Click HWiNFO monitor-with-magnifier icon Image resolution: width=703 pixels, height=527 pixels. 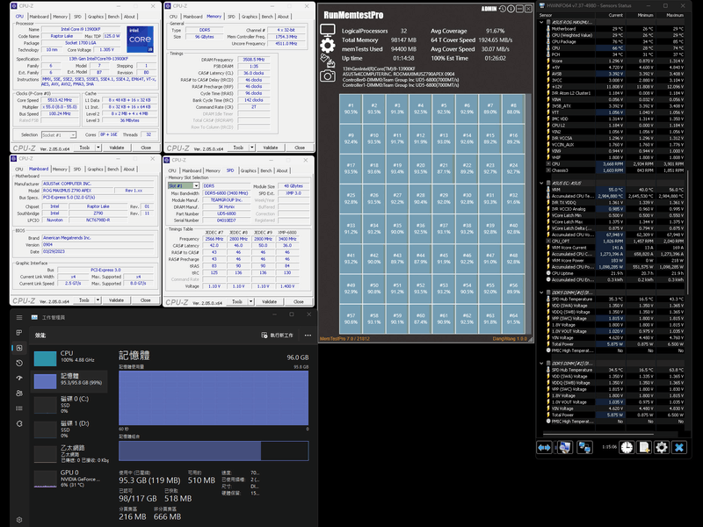[564, 447]
